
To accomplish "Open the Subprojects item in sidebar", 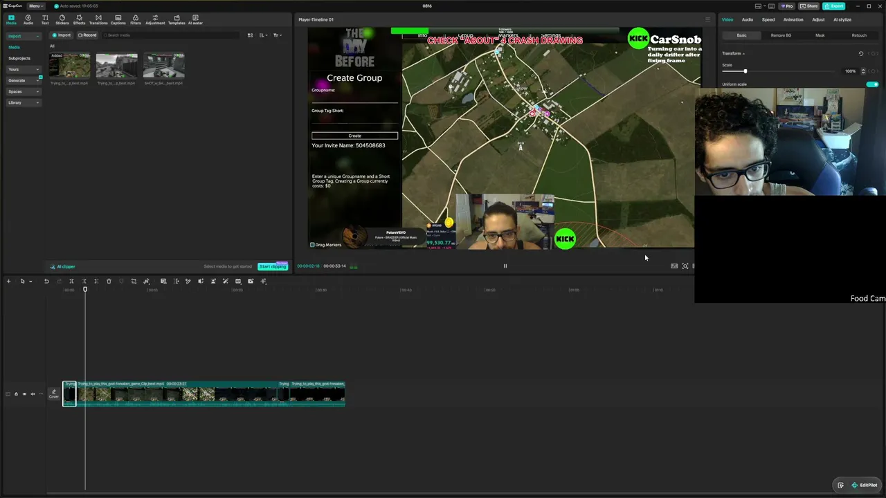I will coord(19,58).
